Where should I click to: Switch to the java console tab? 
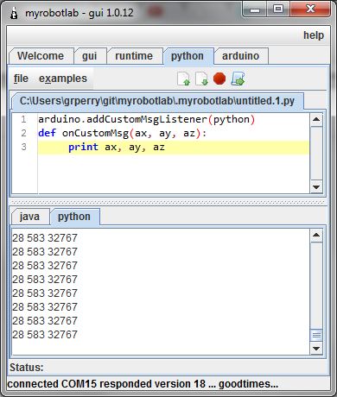pyautogui.click(x=29, y=217)
